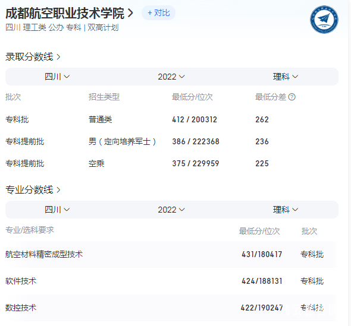Select the 最低分差 value 225

click(x=262, y=163)
